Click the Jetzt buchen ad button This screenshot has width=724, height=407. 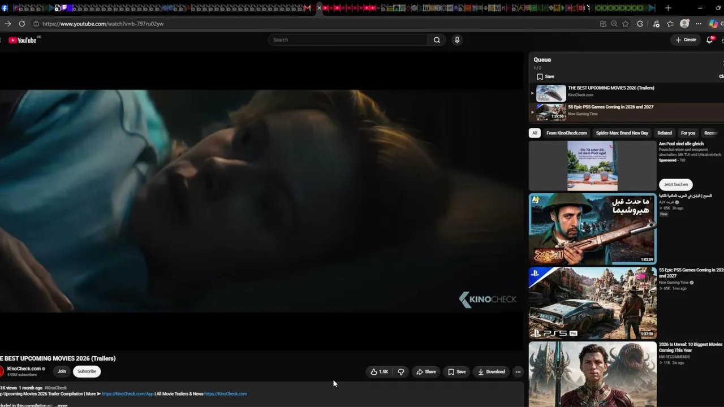coord(676,184)
